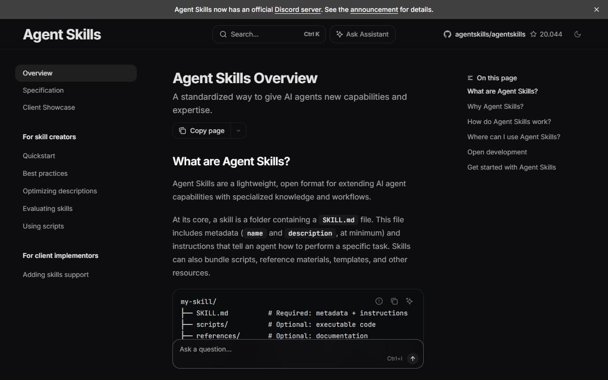Screen dimensions: 608x380
Task: Click the What are Agent Skills? heading
Action: click(231, 161)
